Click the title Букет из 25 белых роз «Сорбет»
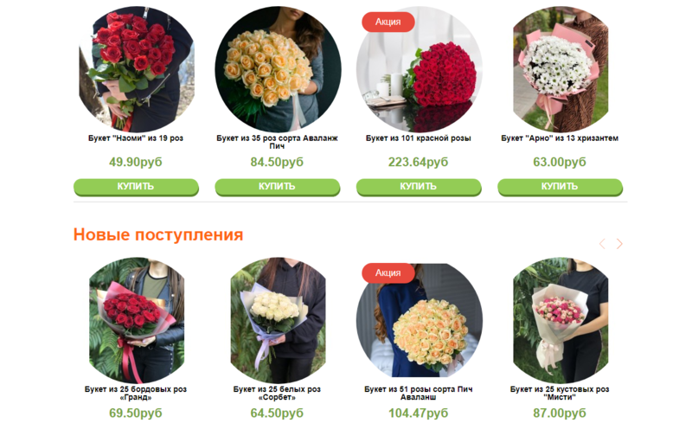Viewport: 692px width, 423px height. click(277, 393)
